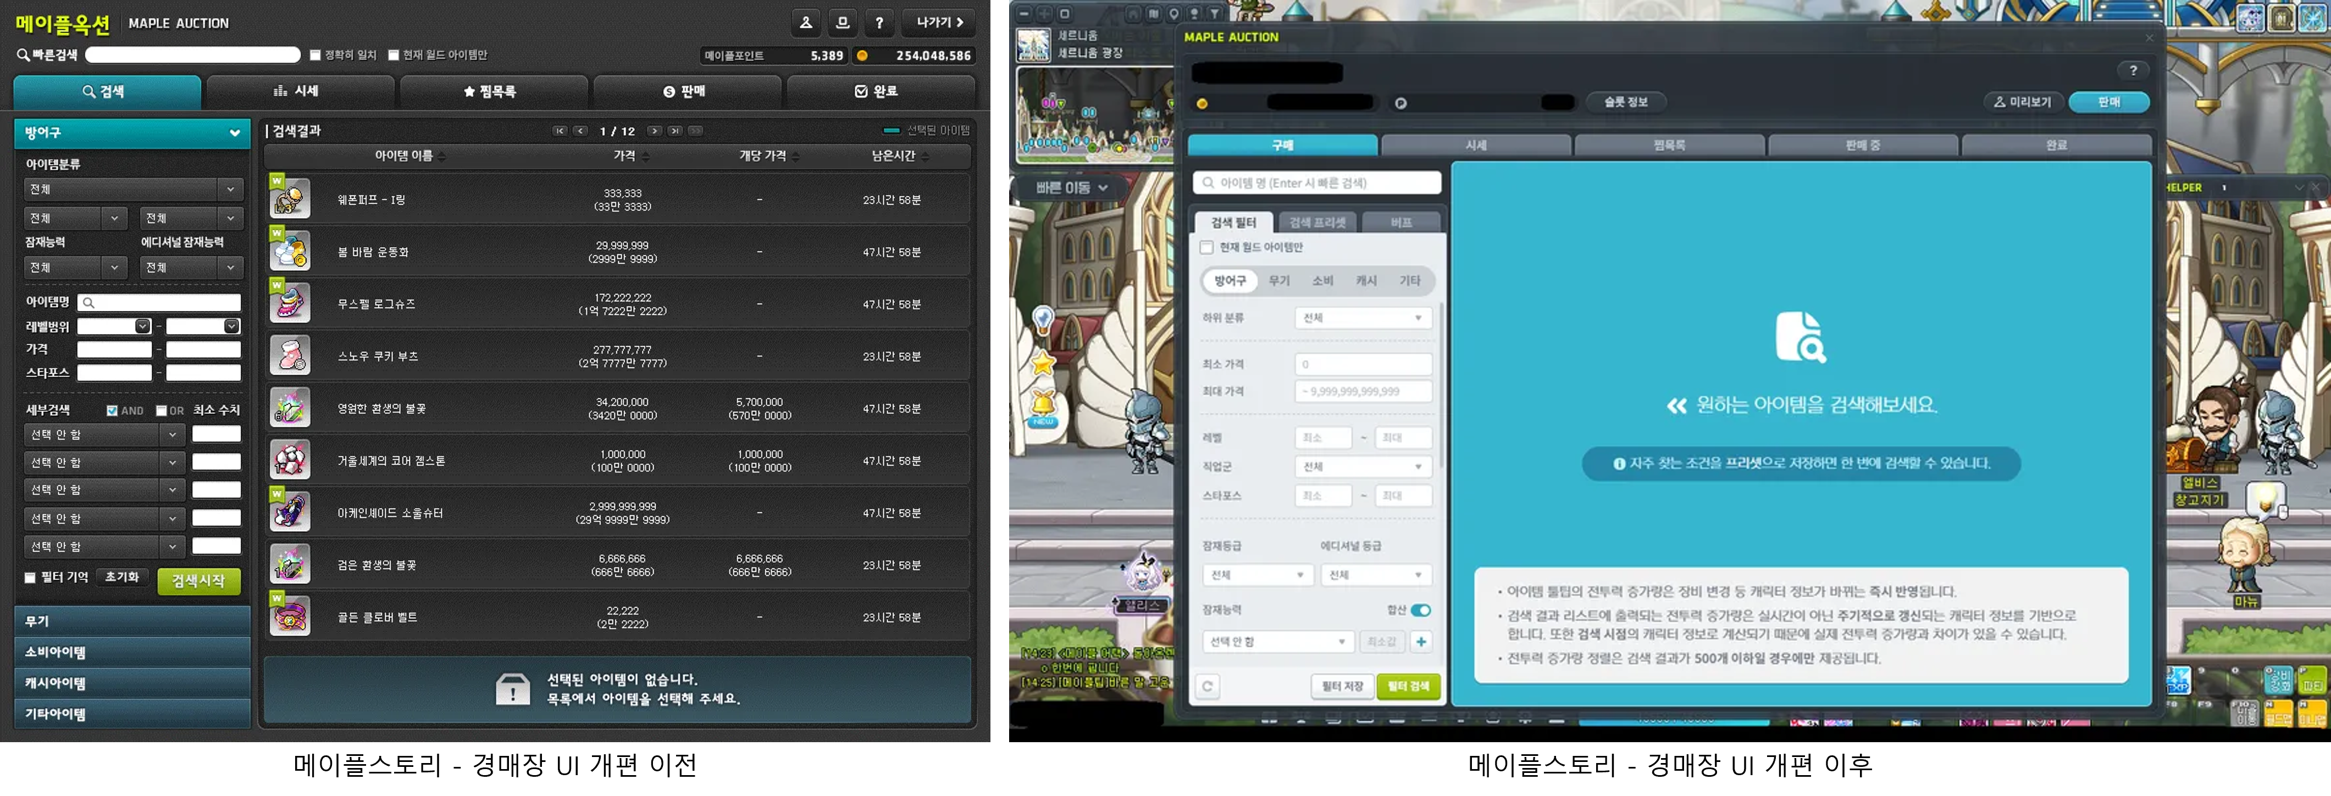The image size is (2331, 796).
Task: Open the 판매 tab in old auction
Action: (x=687, y=91)
